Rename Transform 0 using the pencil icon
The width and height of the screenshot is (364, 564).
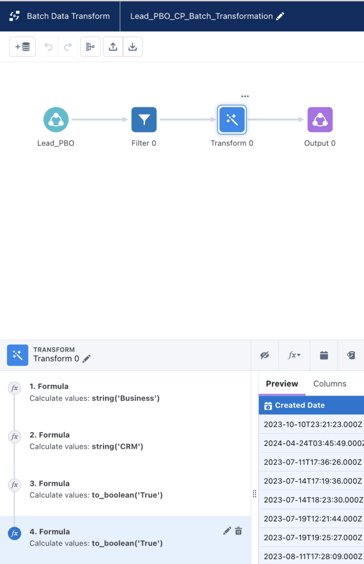(x=86, y=359)
